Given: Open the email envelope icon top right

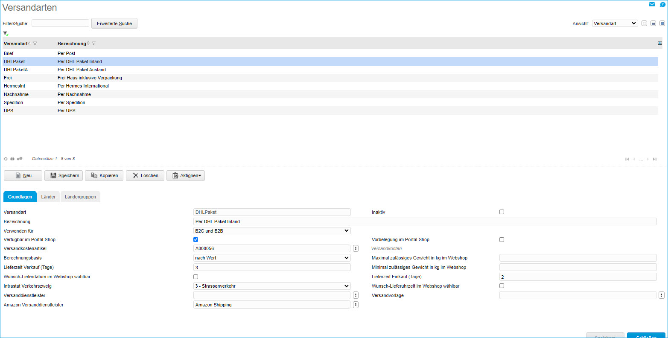Looking at the screenshot, I should (x=652, y=4).
